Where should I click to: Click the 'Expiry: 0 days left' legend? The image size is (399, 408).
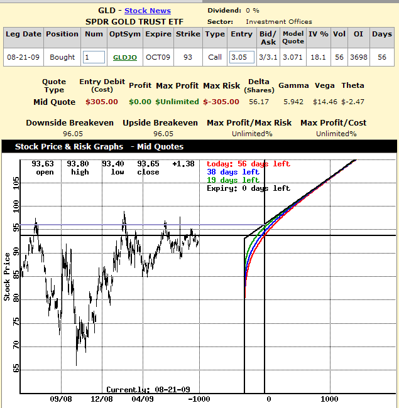(x=248, y=188)
